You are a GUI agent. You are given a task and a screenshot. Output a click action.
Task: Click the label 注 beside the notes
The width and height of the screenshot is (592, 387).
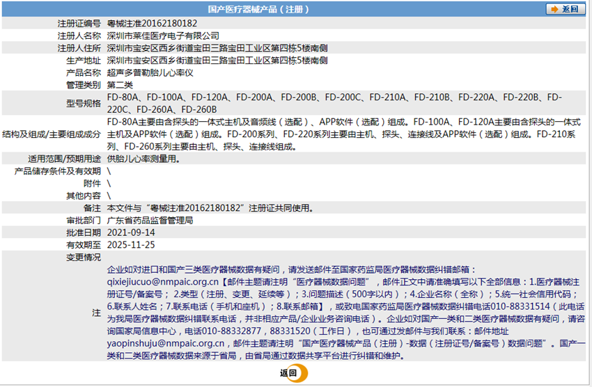96,313
